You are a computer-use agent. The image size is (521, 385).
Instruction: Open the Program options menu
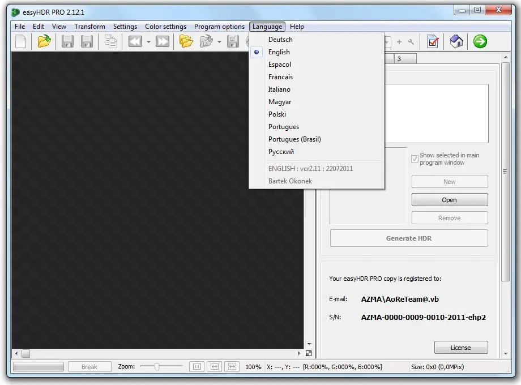pyautogui.click(x=219, y=27)
